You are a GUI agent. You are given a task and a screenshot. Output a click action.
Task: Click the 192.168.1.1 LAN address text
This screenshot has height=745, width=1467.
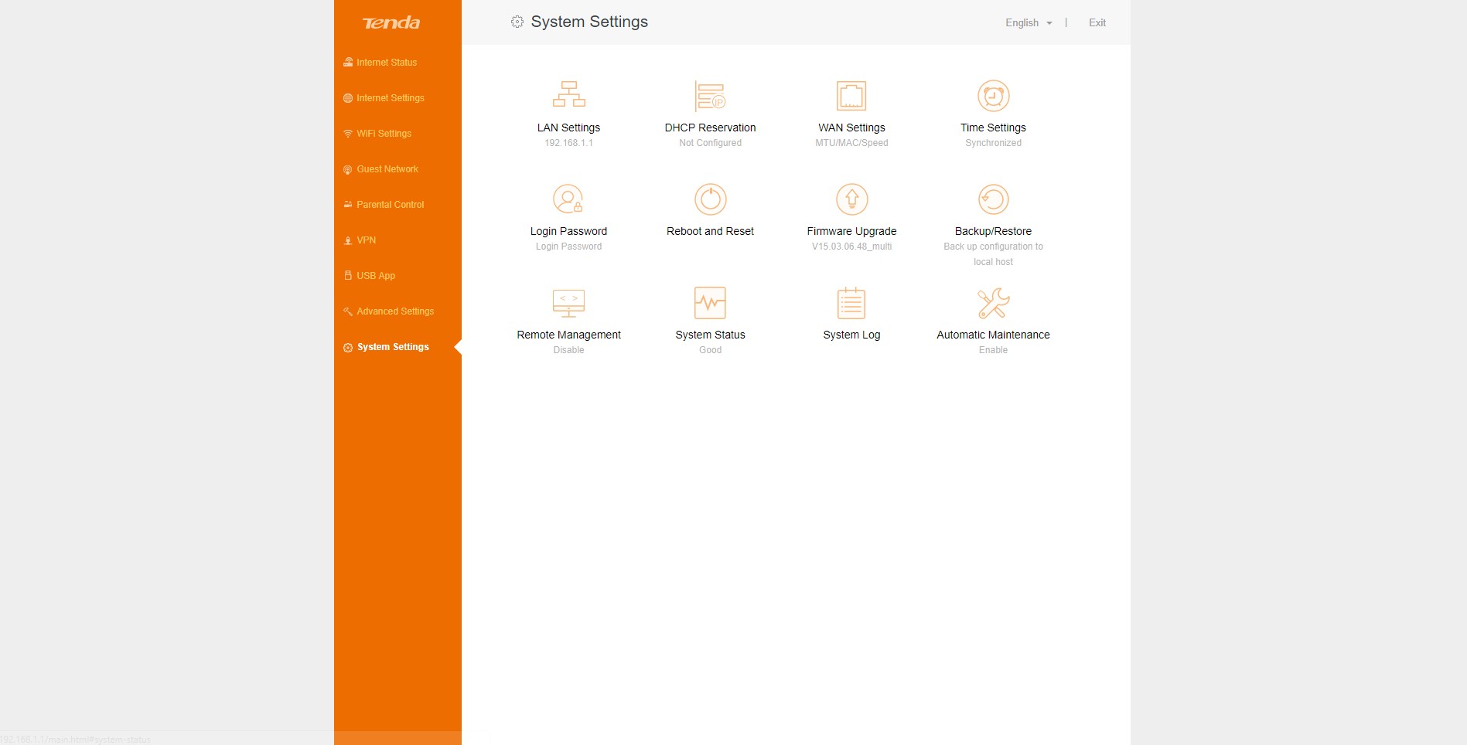568,143
